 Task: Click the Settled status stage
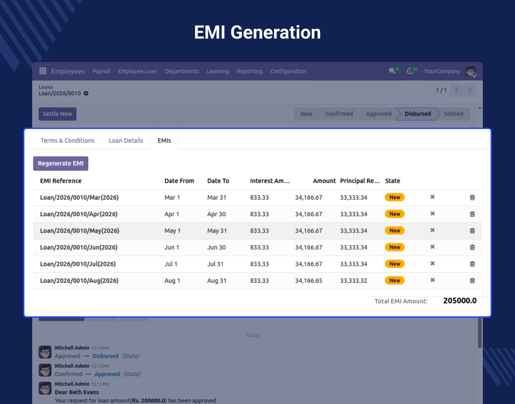tap(453, 114)
